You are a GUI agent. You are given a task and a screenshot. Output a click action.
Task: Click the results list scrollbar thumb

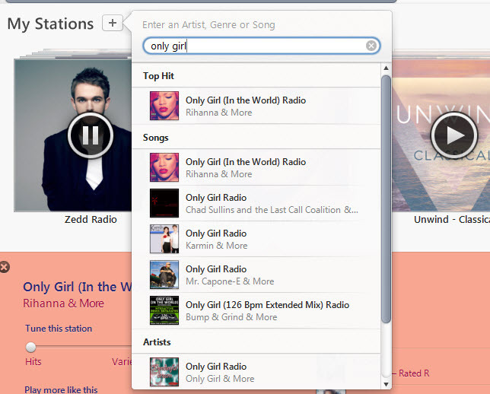(387, 199)
